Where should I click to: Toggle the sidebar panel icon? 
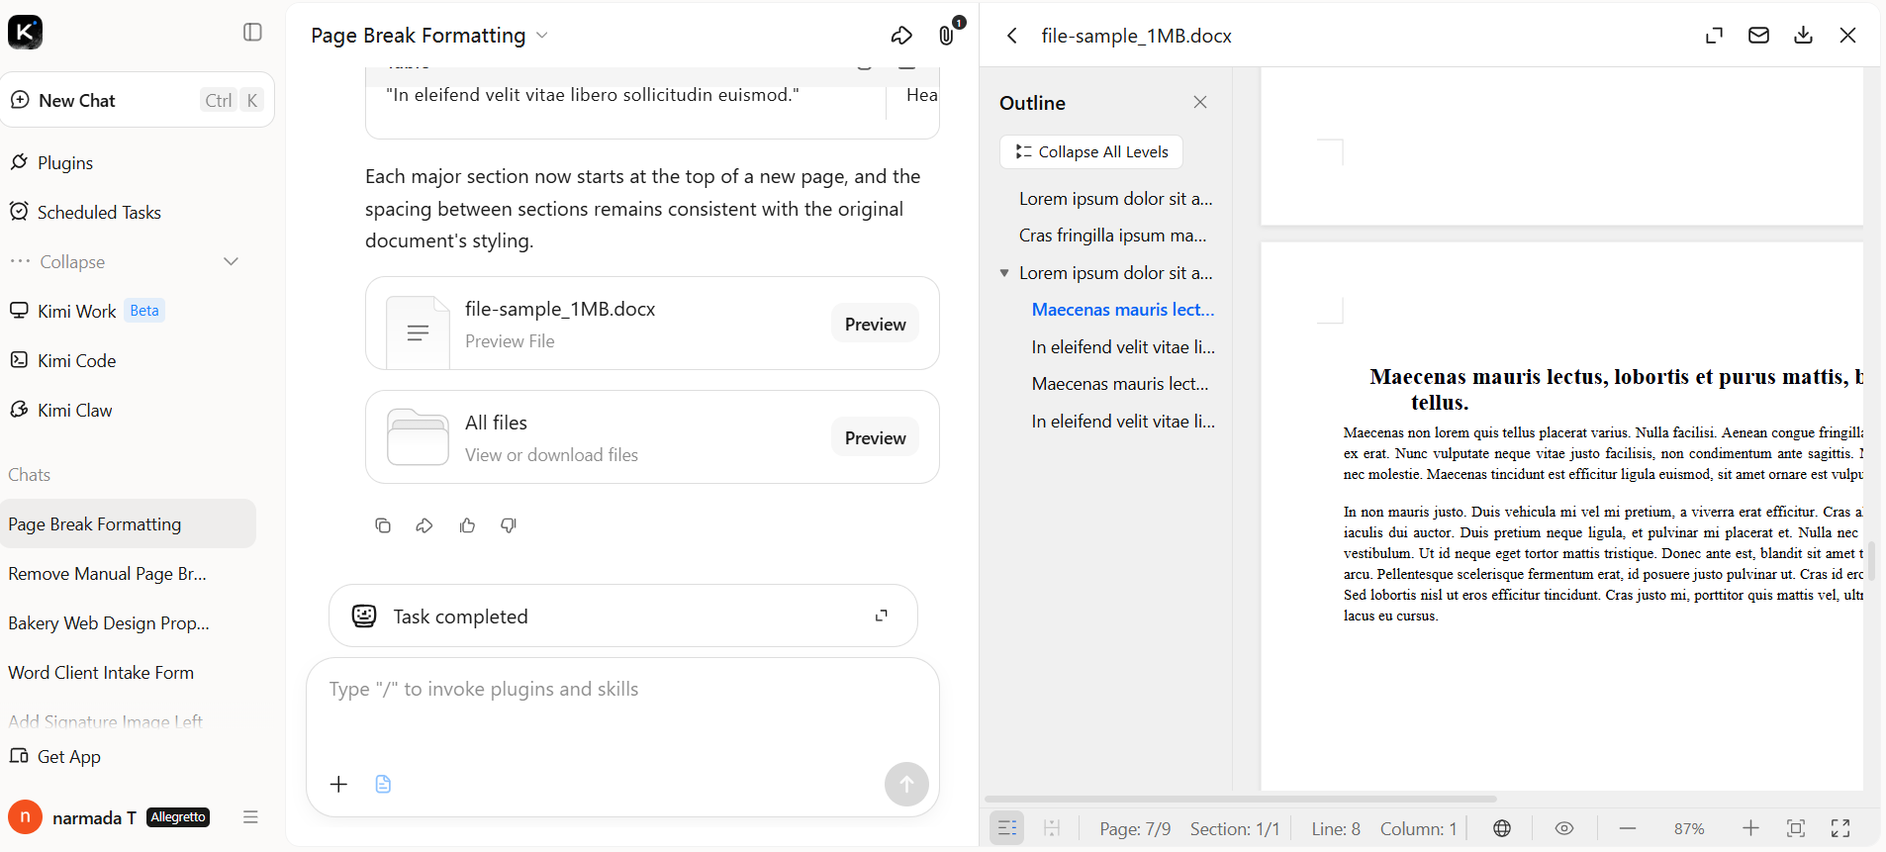(x=252, y=33)
